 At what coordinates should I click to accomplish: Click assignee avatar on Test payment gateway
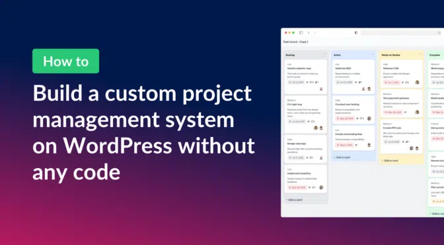(417, 112)
